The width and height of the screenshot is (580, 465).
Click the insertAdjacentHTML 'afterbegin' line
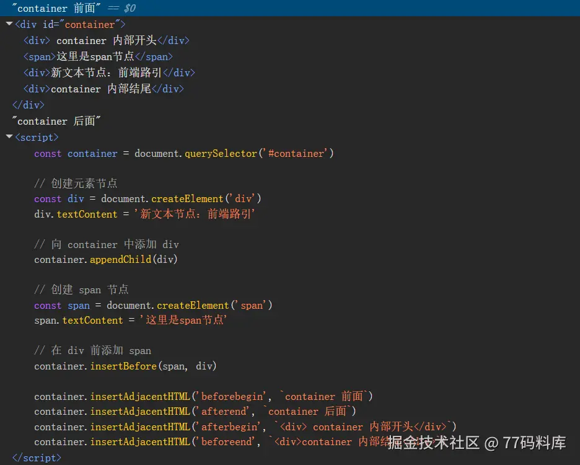[x=245, y=427]
